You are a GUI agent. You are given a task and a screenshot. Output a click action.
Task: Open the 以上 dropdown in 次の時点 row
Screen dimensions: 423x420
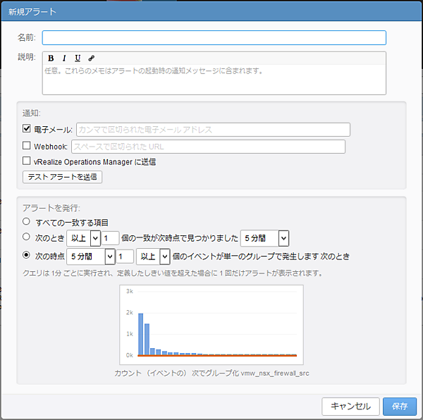(154, 256)
